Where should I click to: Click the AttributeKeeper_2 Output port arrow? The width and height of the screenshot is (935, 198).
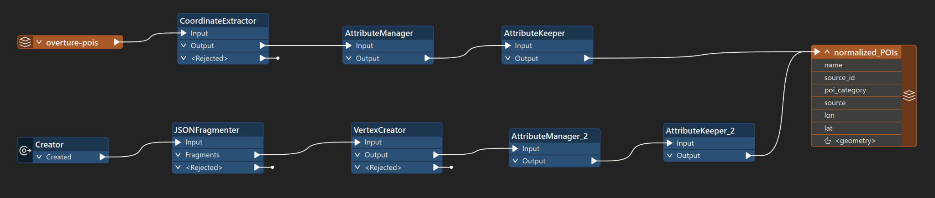point(748,155)
